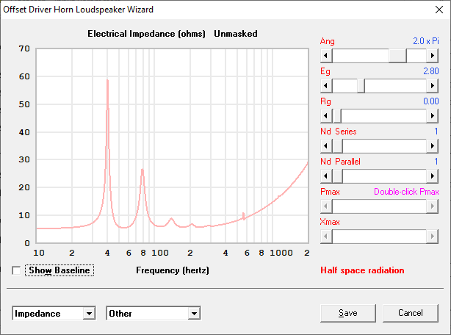451x335 pixels.
Task: Decrease Nd Series with left arrow
Action: (326, 146)
